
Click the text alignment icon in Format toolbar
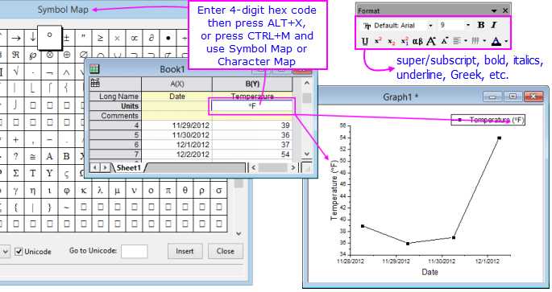pyautogui.click(x=457, y=41)
